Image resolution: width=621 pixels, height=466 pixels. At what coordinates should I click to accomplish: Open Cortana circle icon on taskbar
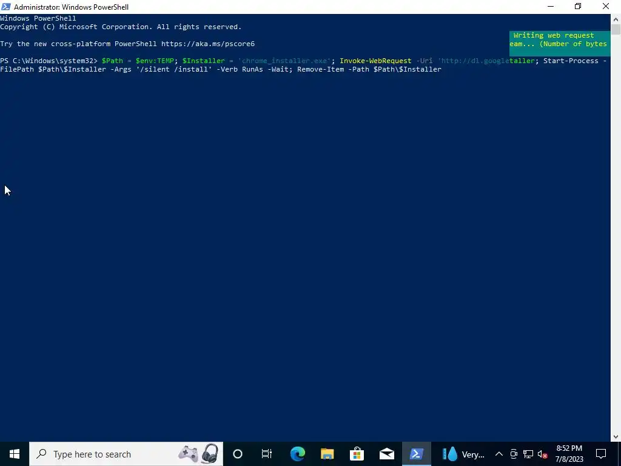pos(238,454)
